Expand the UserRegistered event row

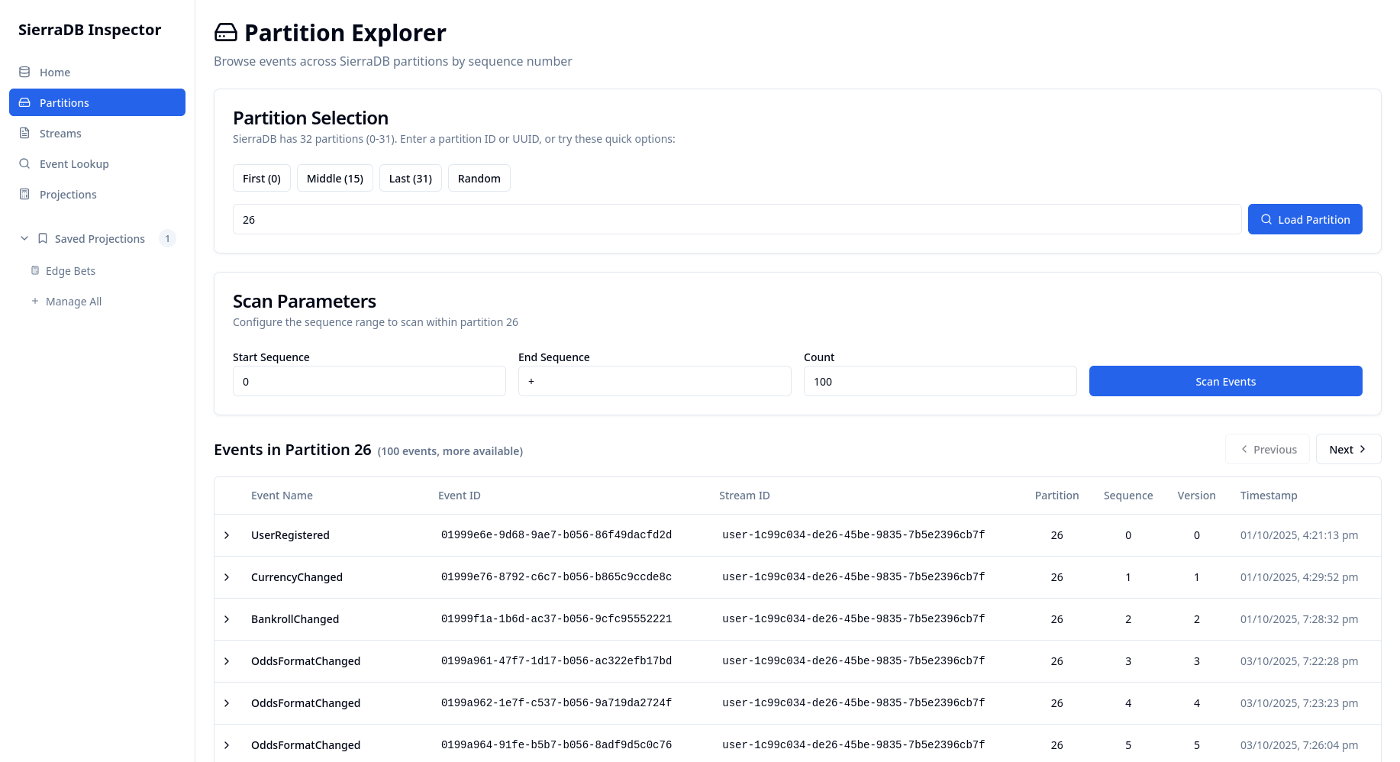tap(227, 535)
